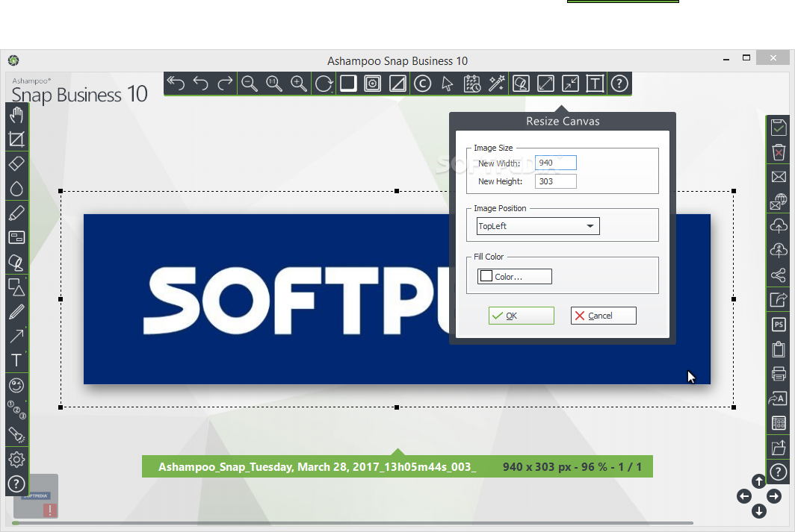
Task: Save the capture with the checkmark disk icon
Action: click(x=779, y=127)
